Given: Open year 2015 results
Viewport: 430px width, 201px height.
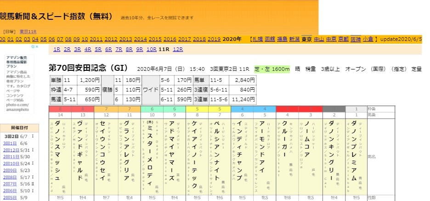Looking at the screenshot, I should point(155,39).
